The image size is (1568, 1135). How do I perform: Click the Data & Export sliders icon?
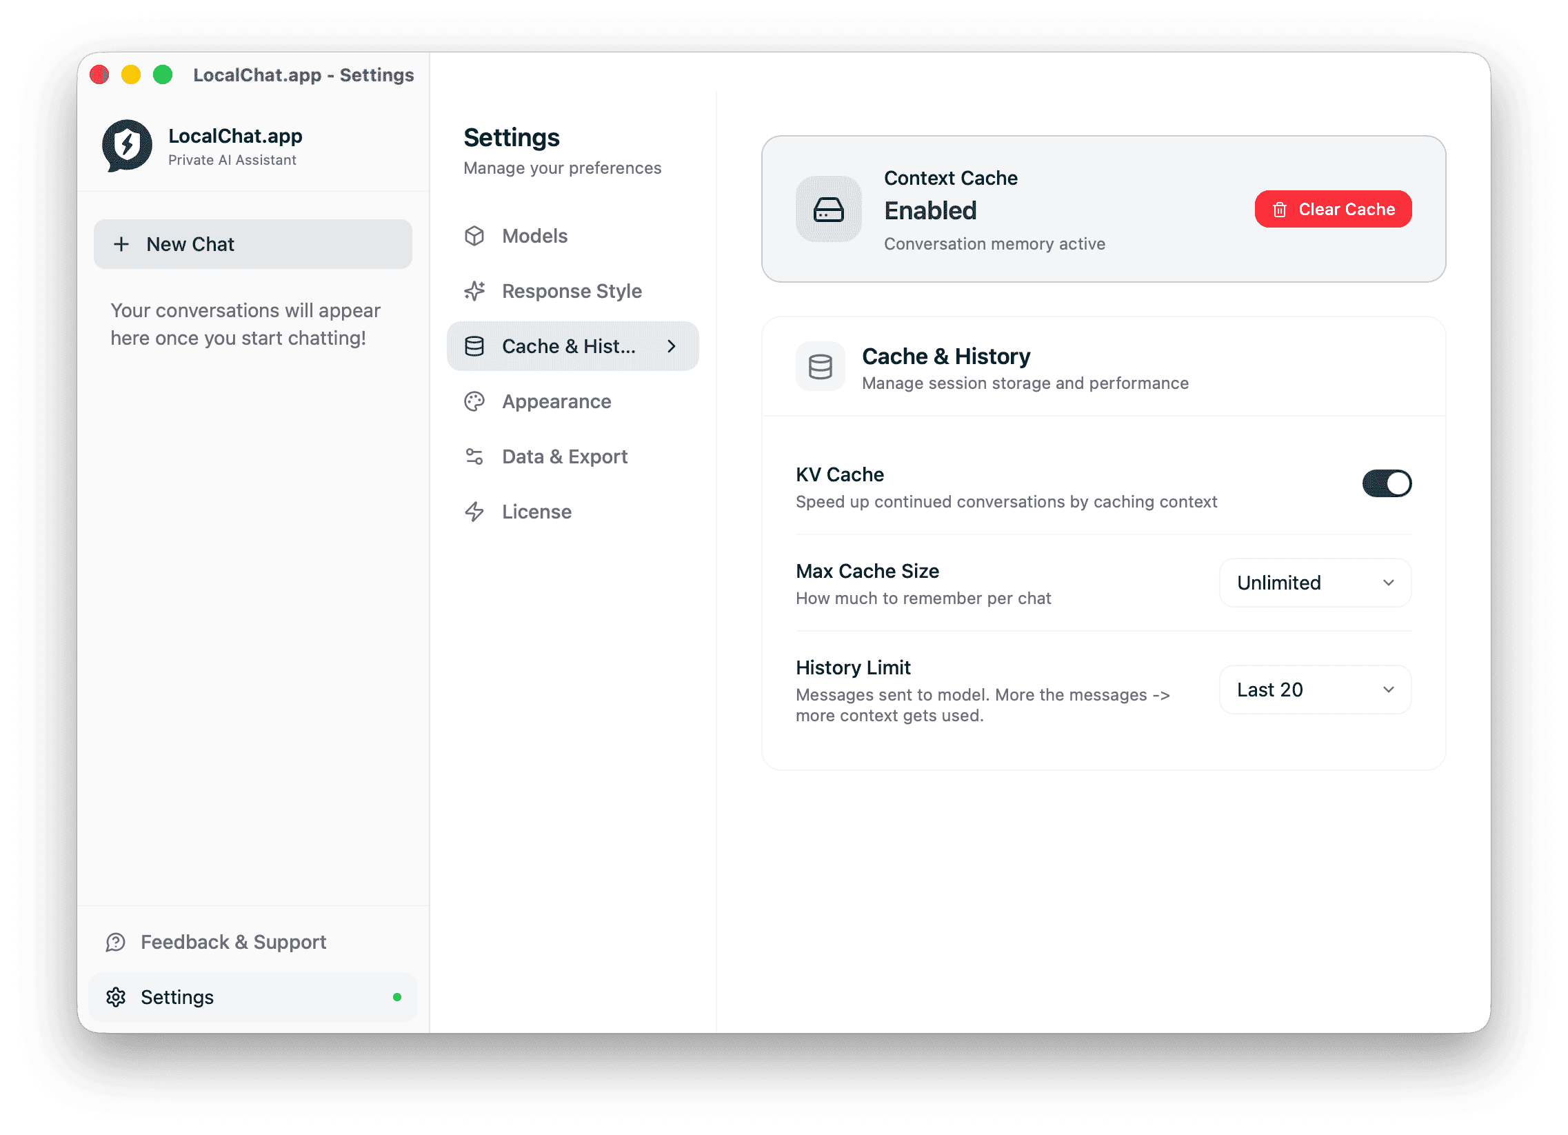tap(474, 457)
